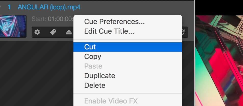Click the Start timecode field
Viewport: 243px width, 106px height.
(53, 19)
